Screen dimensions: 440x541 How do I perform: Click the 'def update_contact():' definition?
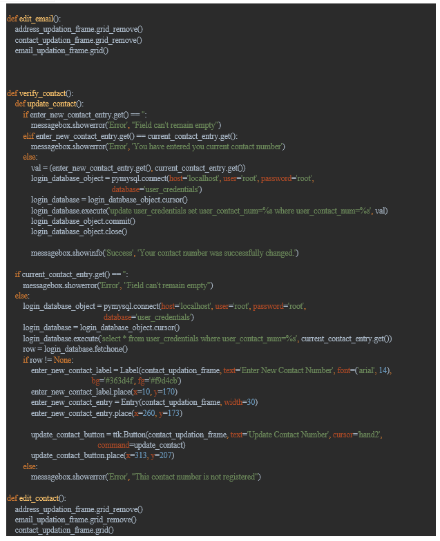click(x=49, y=104)
